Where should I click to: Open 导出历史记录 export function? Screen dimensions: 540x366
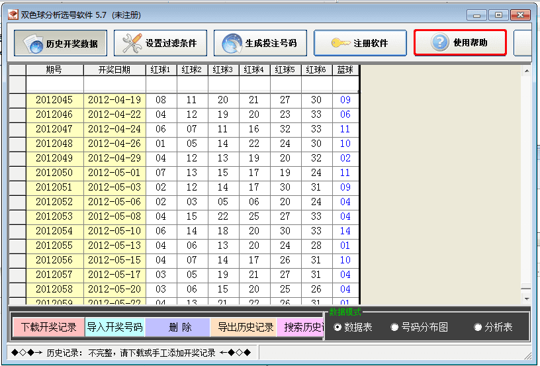coord(246,327)
